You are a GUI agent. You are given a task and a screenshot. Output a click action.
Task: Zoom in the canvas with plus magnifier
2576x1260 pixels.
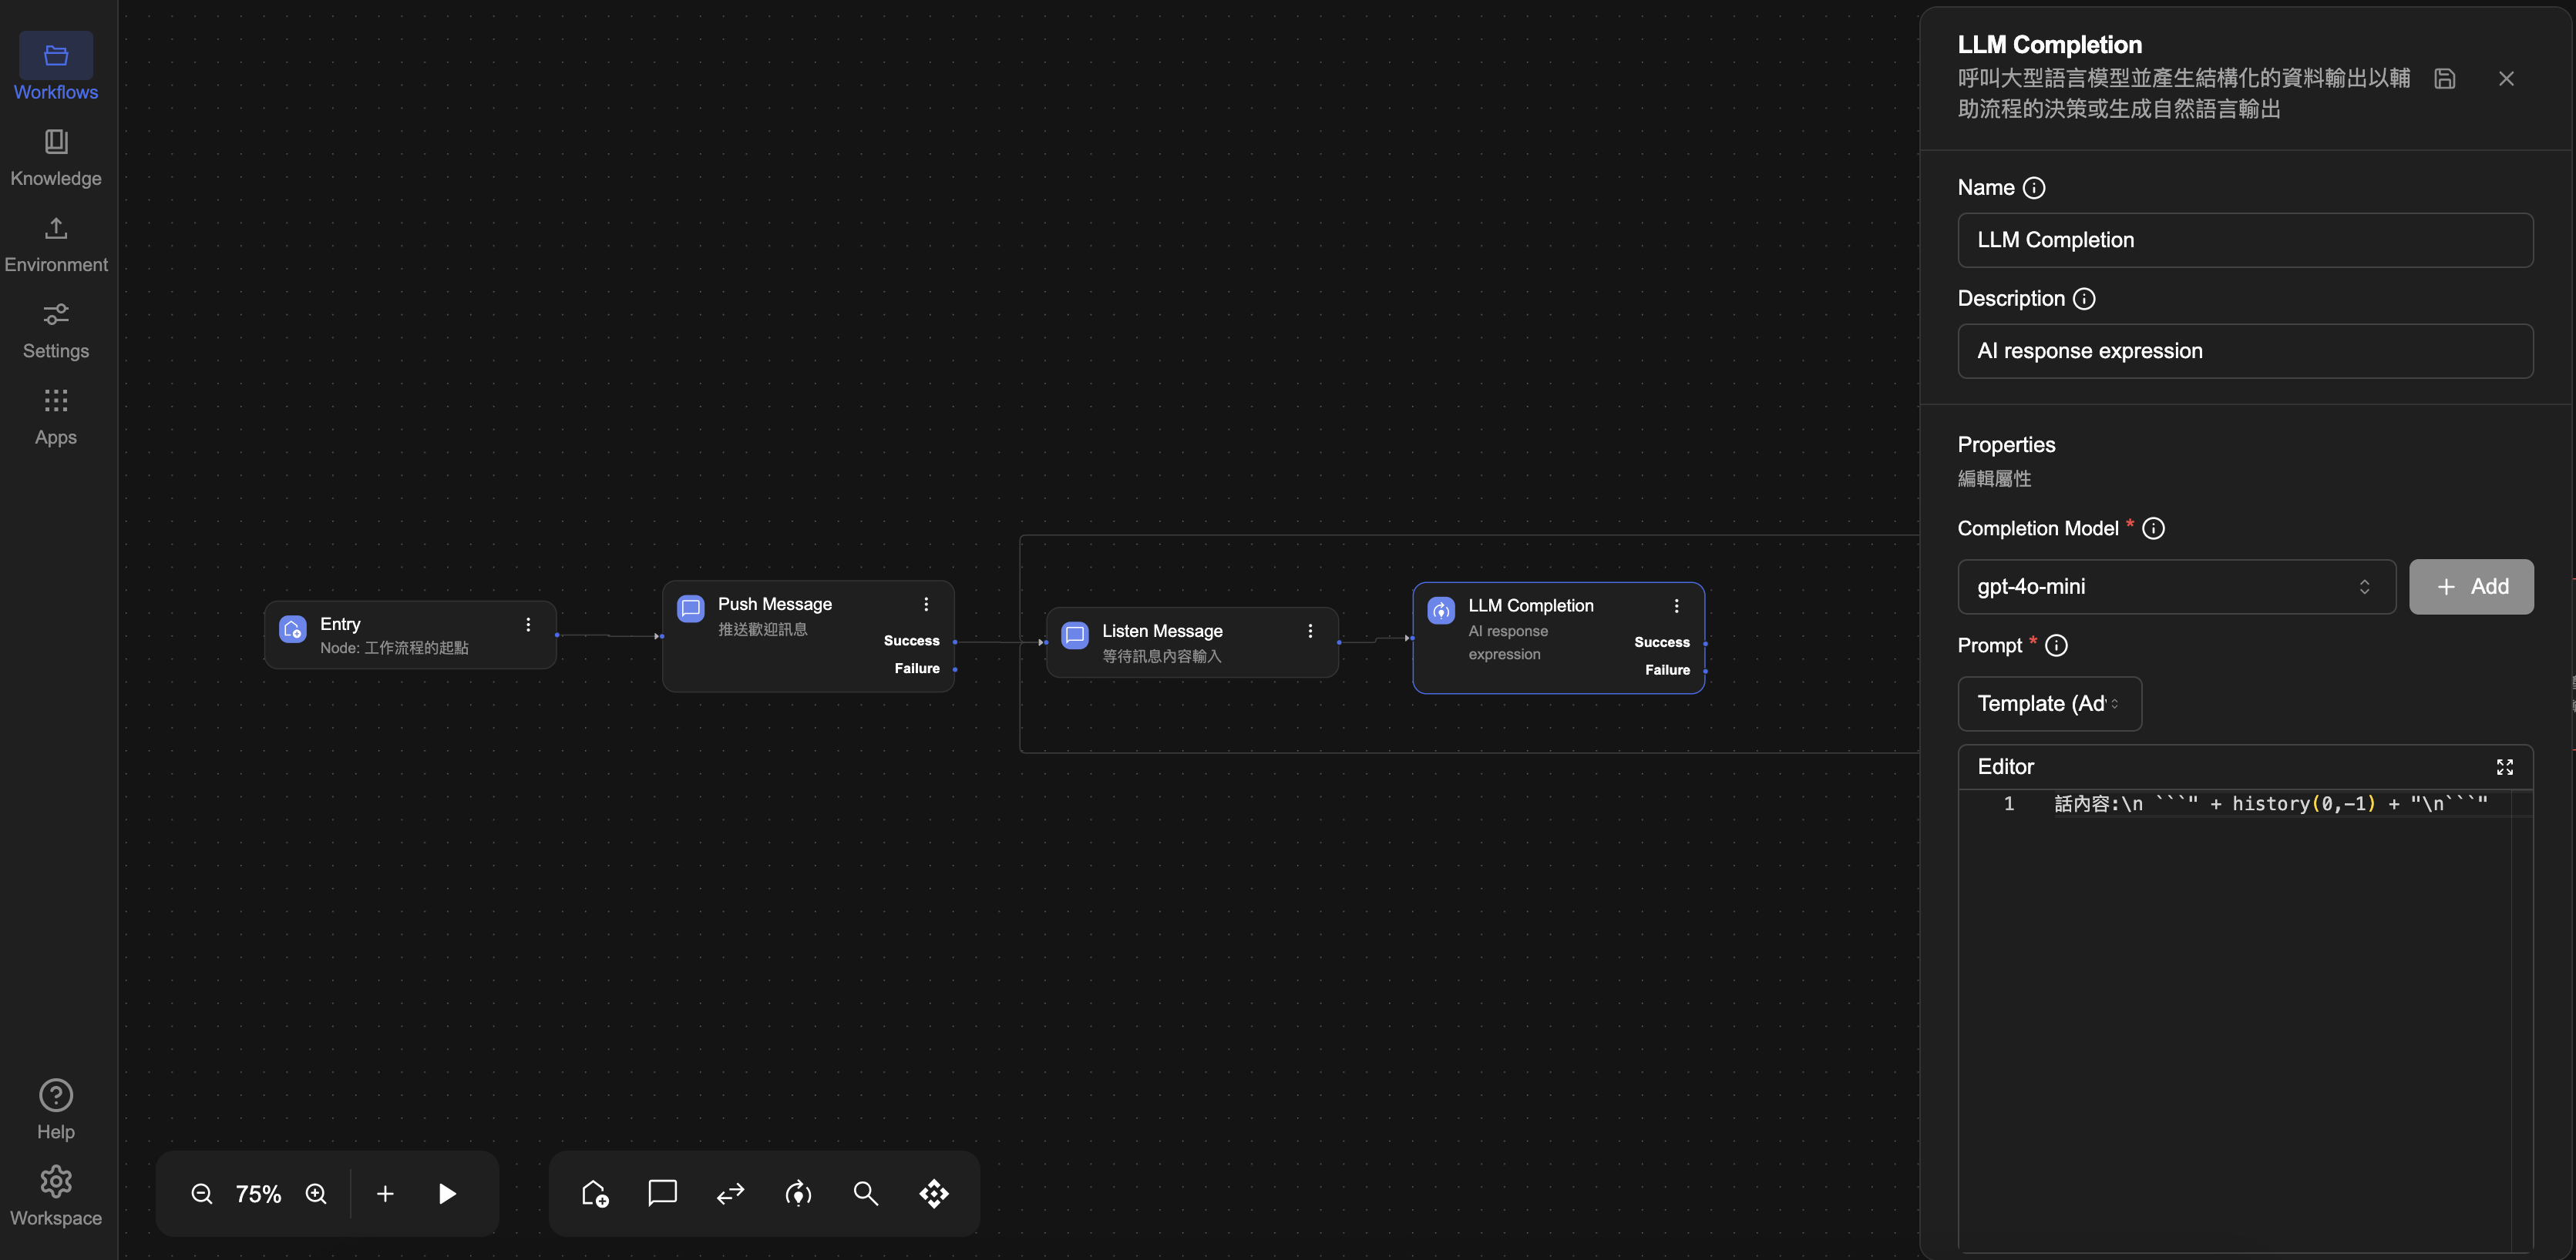[316, 1193]
